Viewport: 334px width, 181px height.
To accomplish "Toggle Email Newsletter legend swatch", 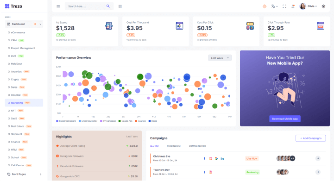I will point(80,121).
